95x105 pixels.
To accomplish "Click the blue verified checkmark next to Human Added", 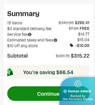I will click(x=65, y=91).
